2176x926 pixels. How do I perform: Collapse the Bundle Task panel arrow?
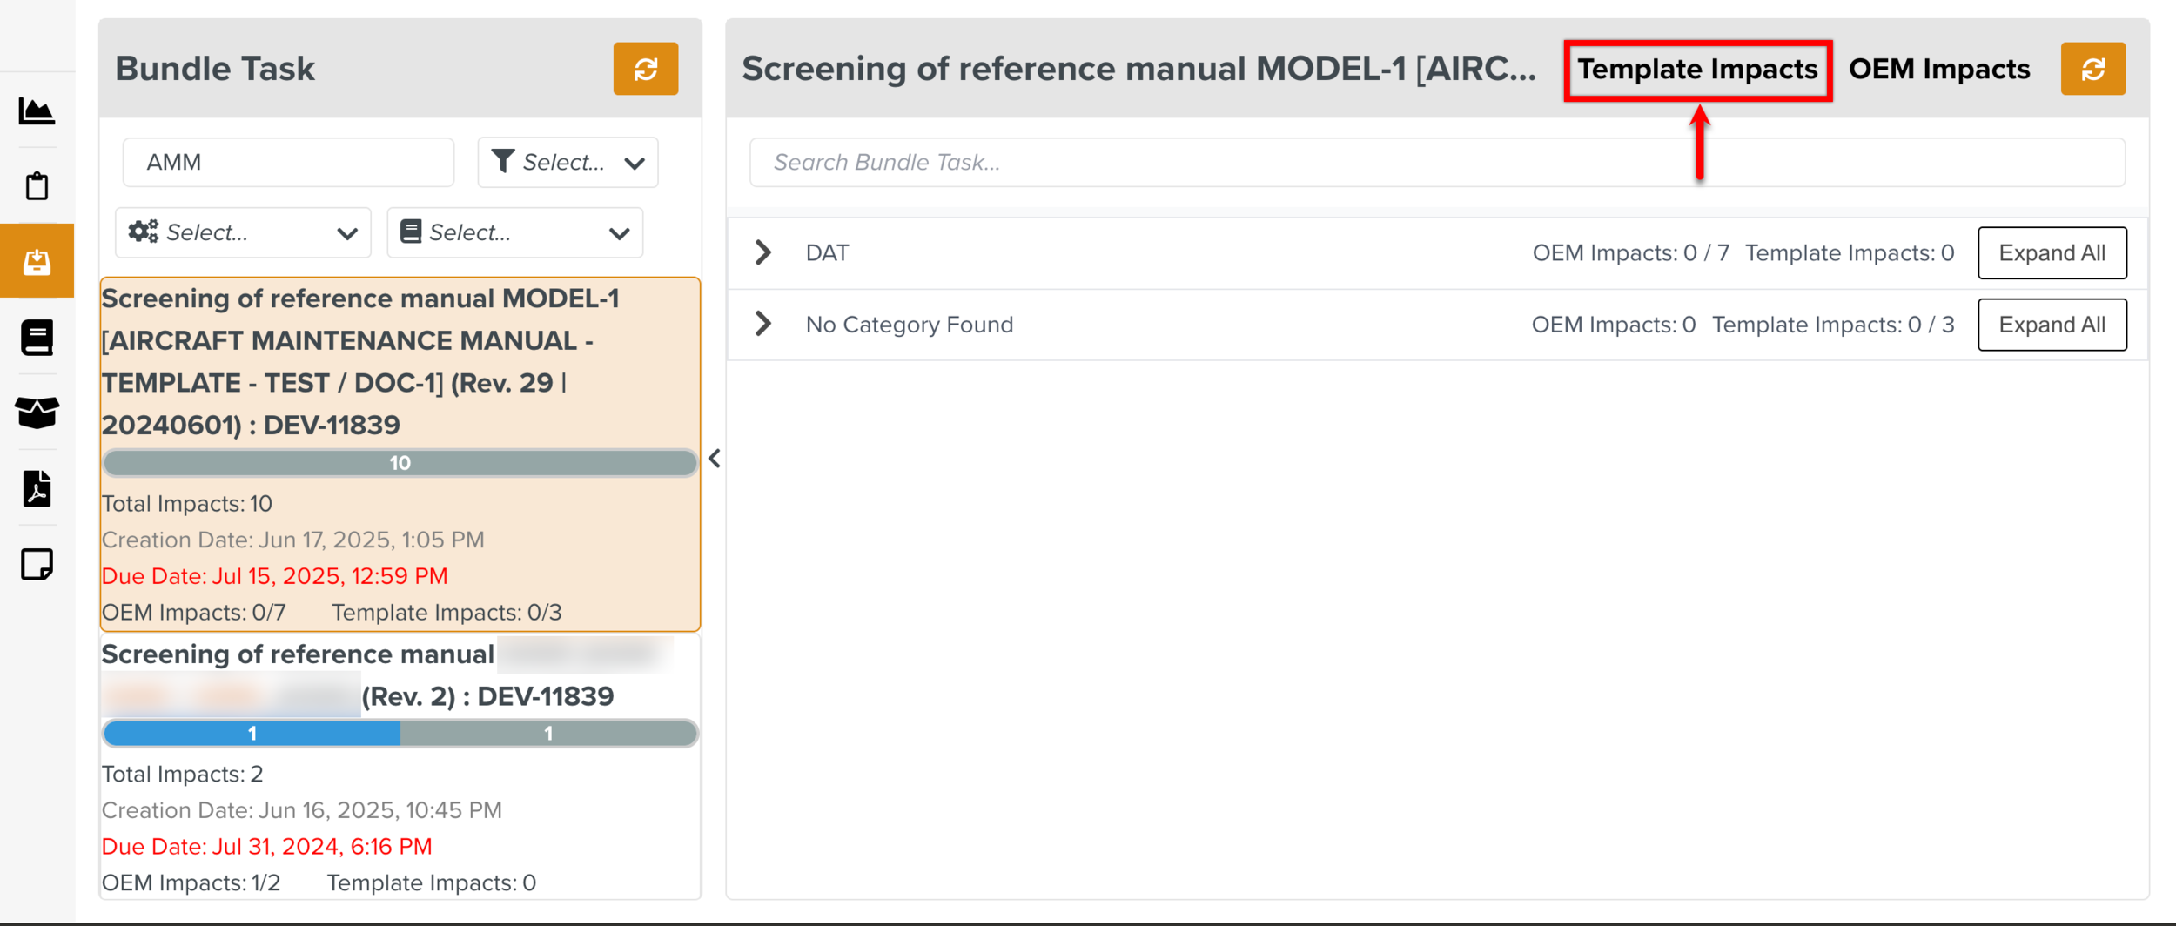click(x=715, y=459)
